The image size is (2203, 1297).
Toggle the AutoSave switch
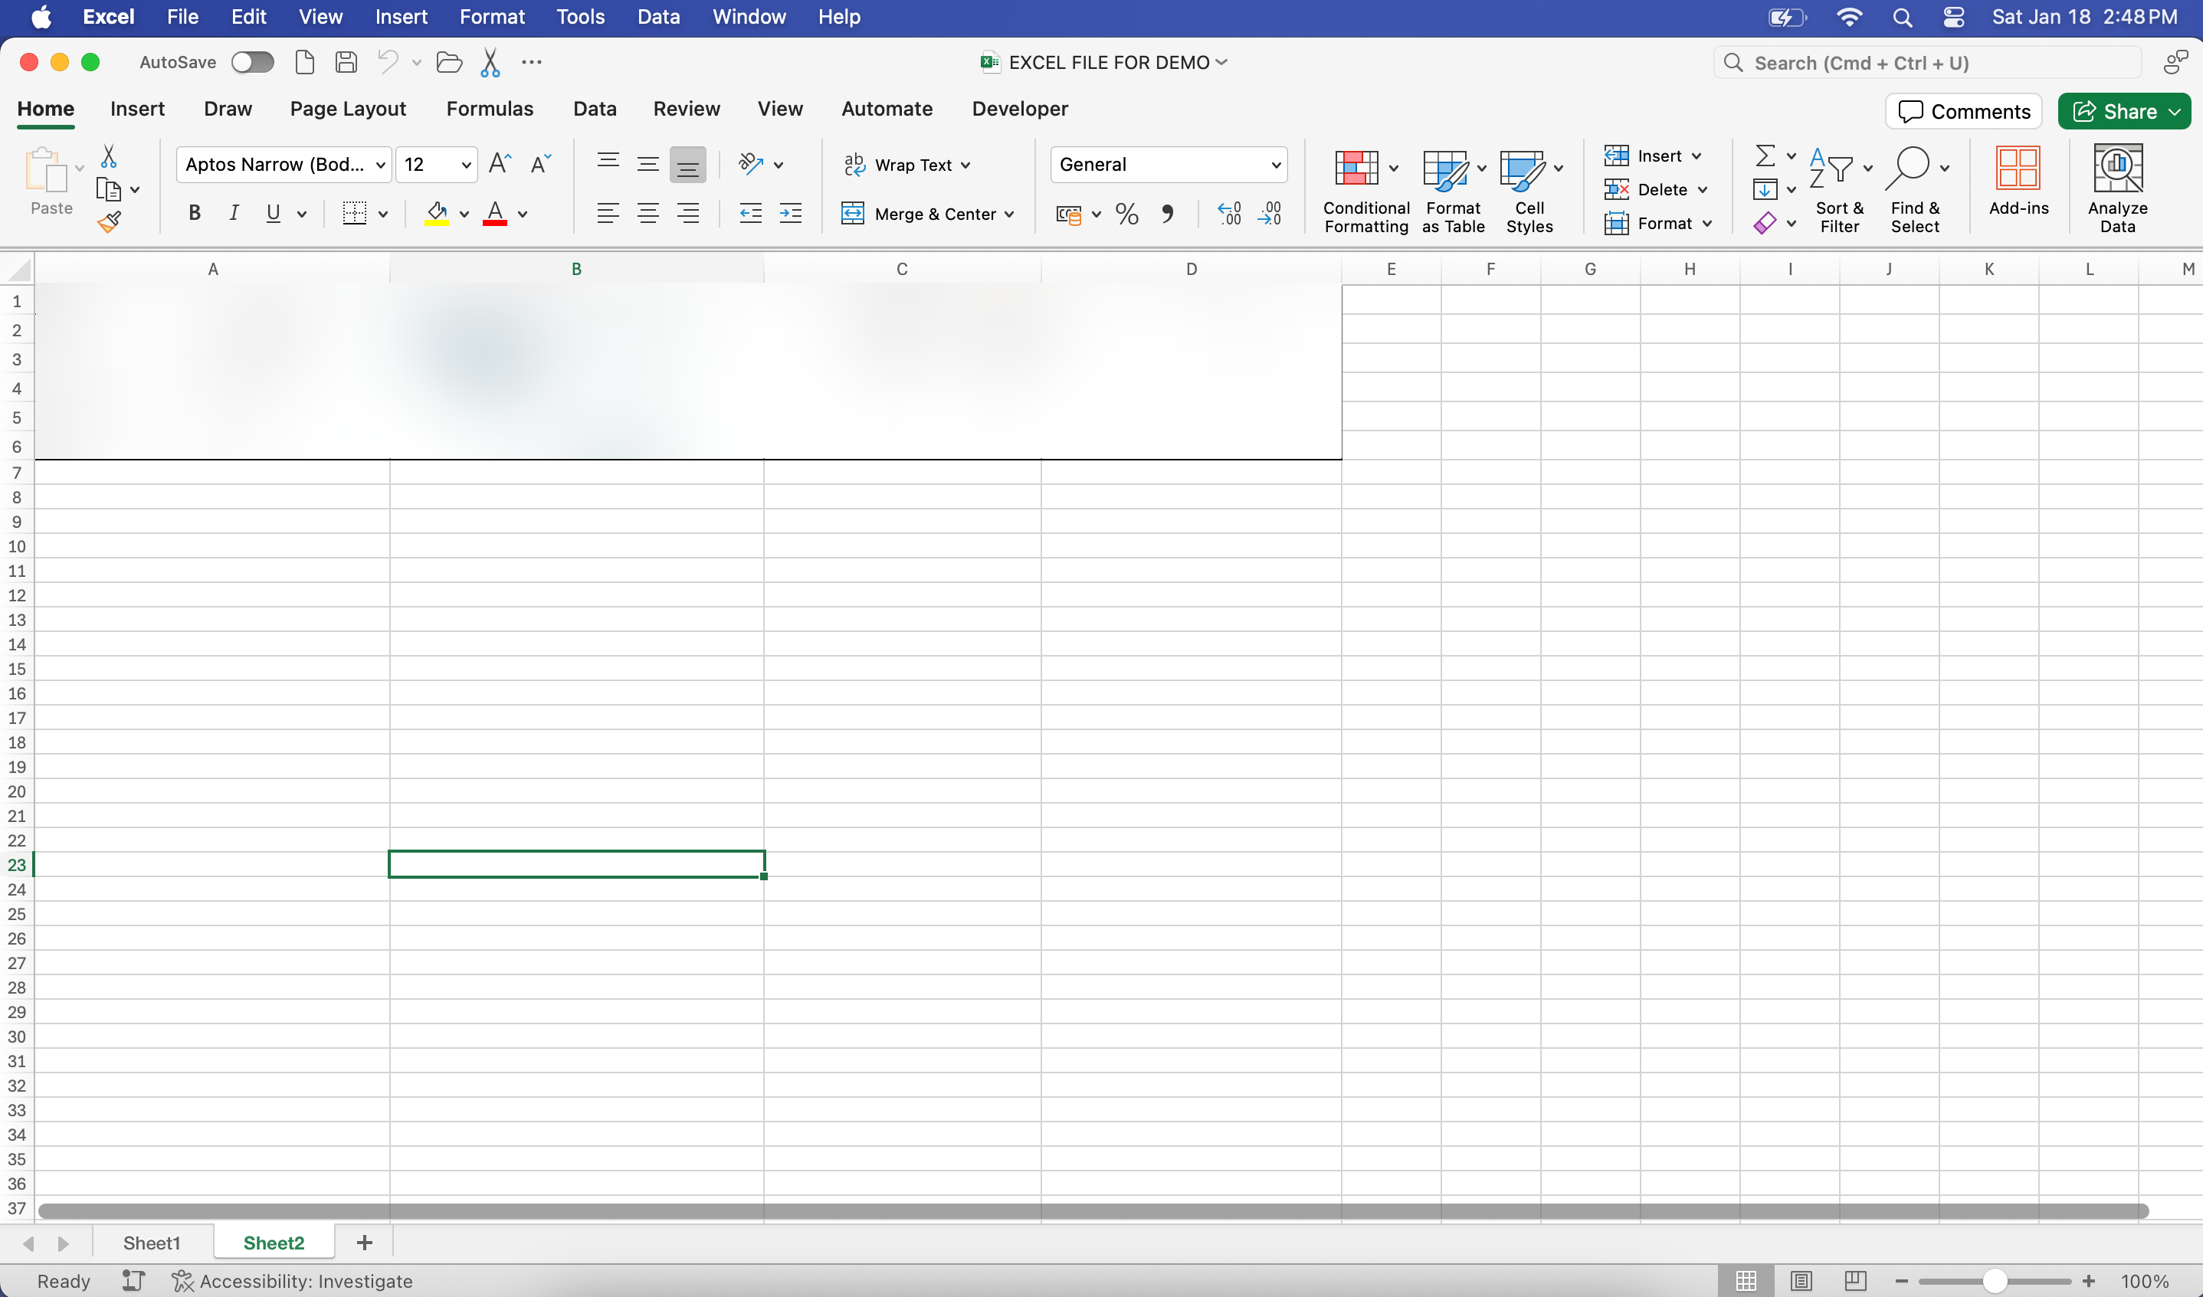point(253,62)
